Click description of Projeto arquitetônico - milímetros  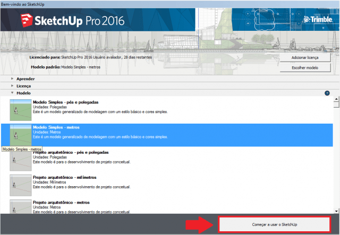[82, 187]
